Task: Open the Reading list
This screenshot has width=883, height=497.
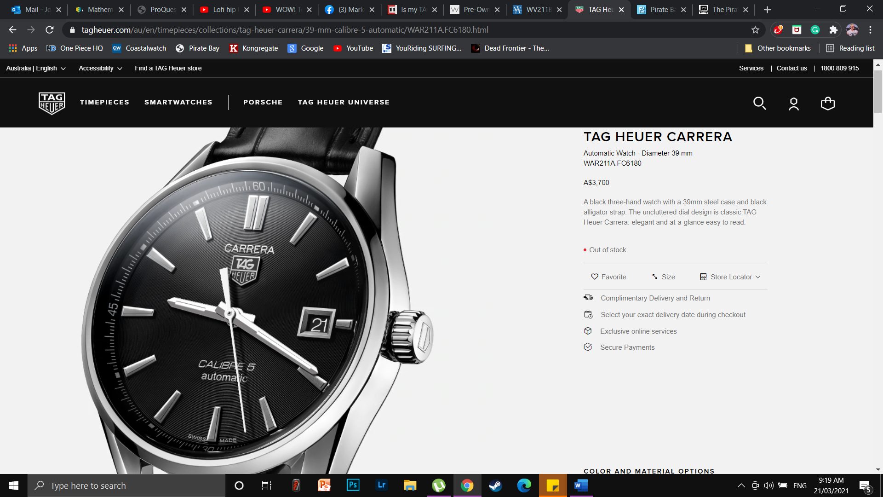Action: [x=850, y=48]
